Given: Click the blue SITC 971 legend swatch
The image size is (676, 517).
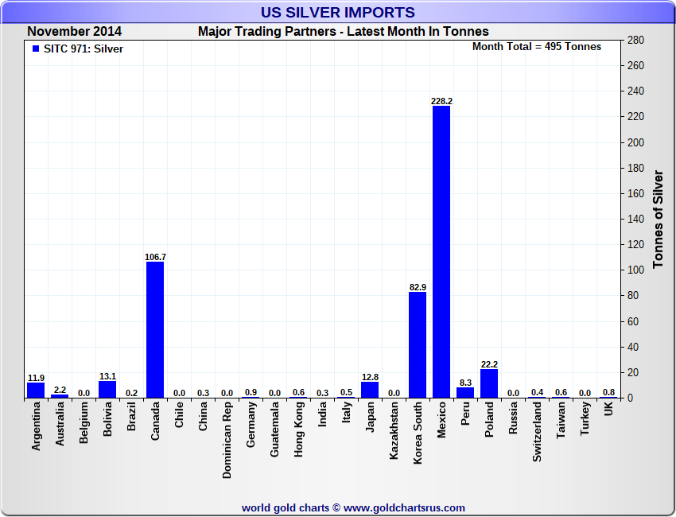Looking at the screenshot, I should pyautogui.click(x=36, y=49).
